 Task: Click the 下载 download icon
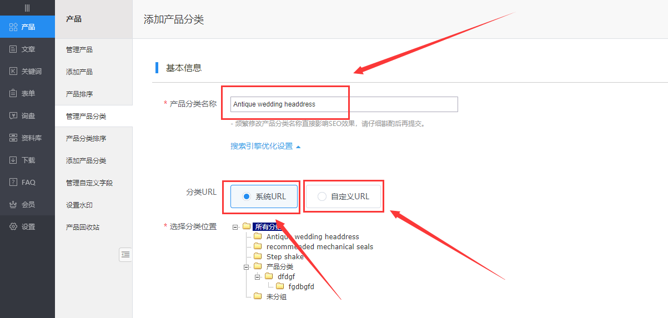point(14,160)
